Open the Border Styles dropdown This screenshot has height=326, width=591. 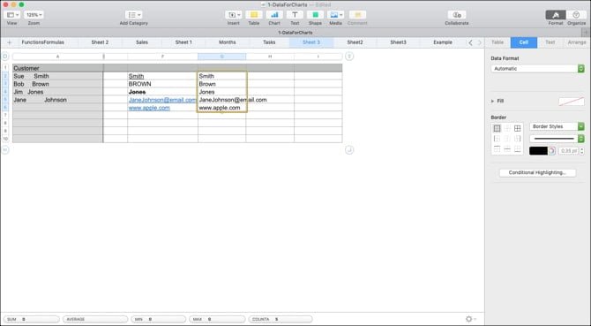tap(557, 126)
